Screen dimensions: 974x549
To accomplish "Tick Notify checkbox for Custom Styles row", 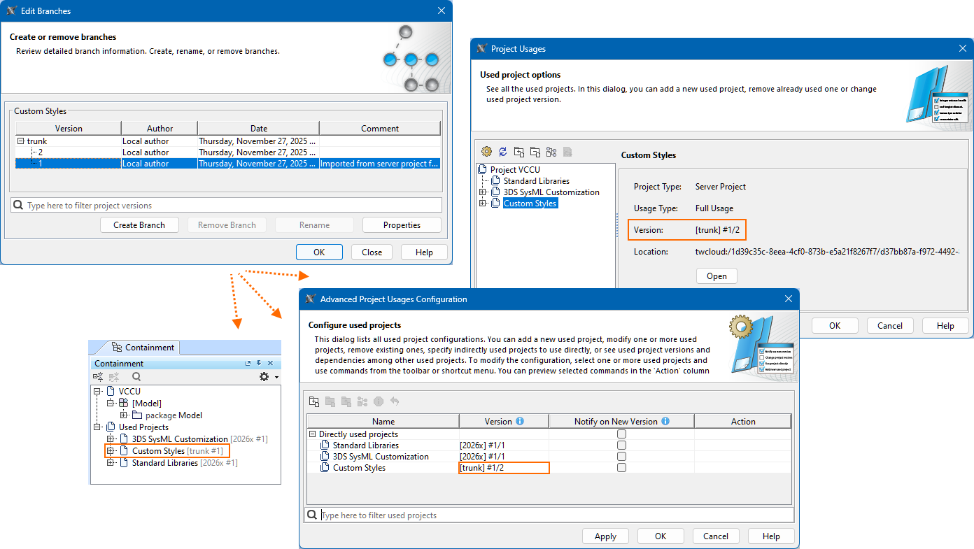I will click(621, 468).
